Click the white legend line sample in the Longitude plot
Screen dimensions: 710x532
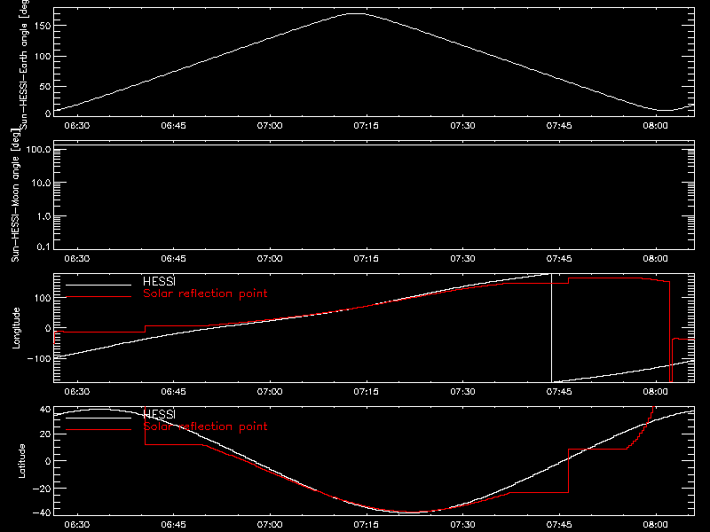pos(99,285)
